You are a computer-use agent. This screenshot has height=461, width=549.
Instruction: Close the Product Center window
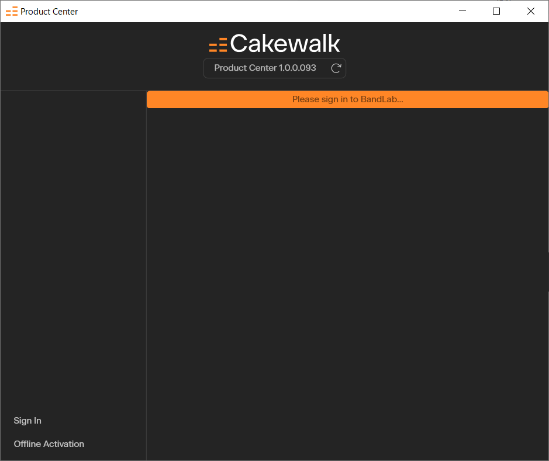point(531,11)
